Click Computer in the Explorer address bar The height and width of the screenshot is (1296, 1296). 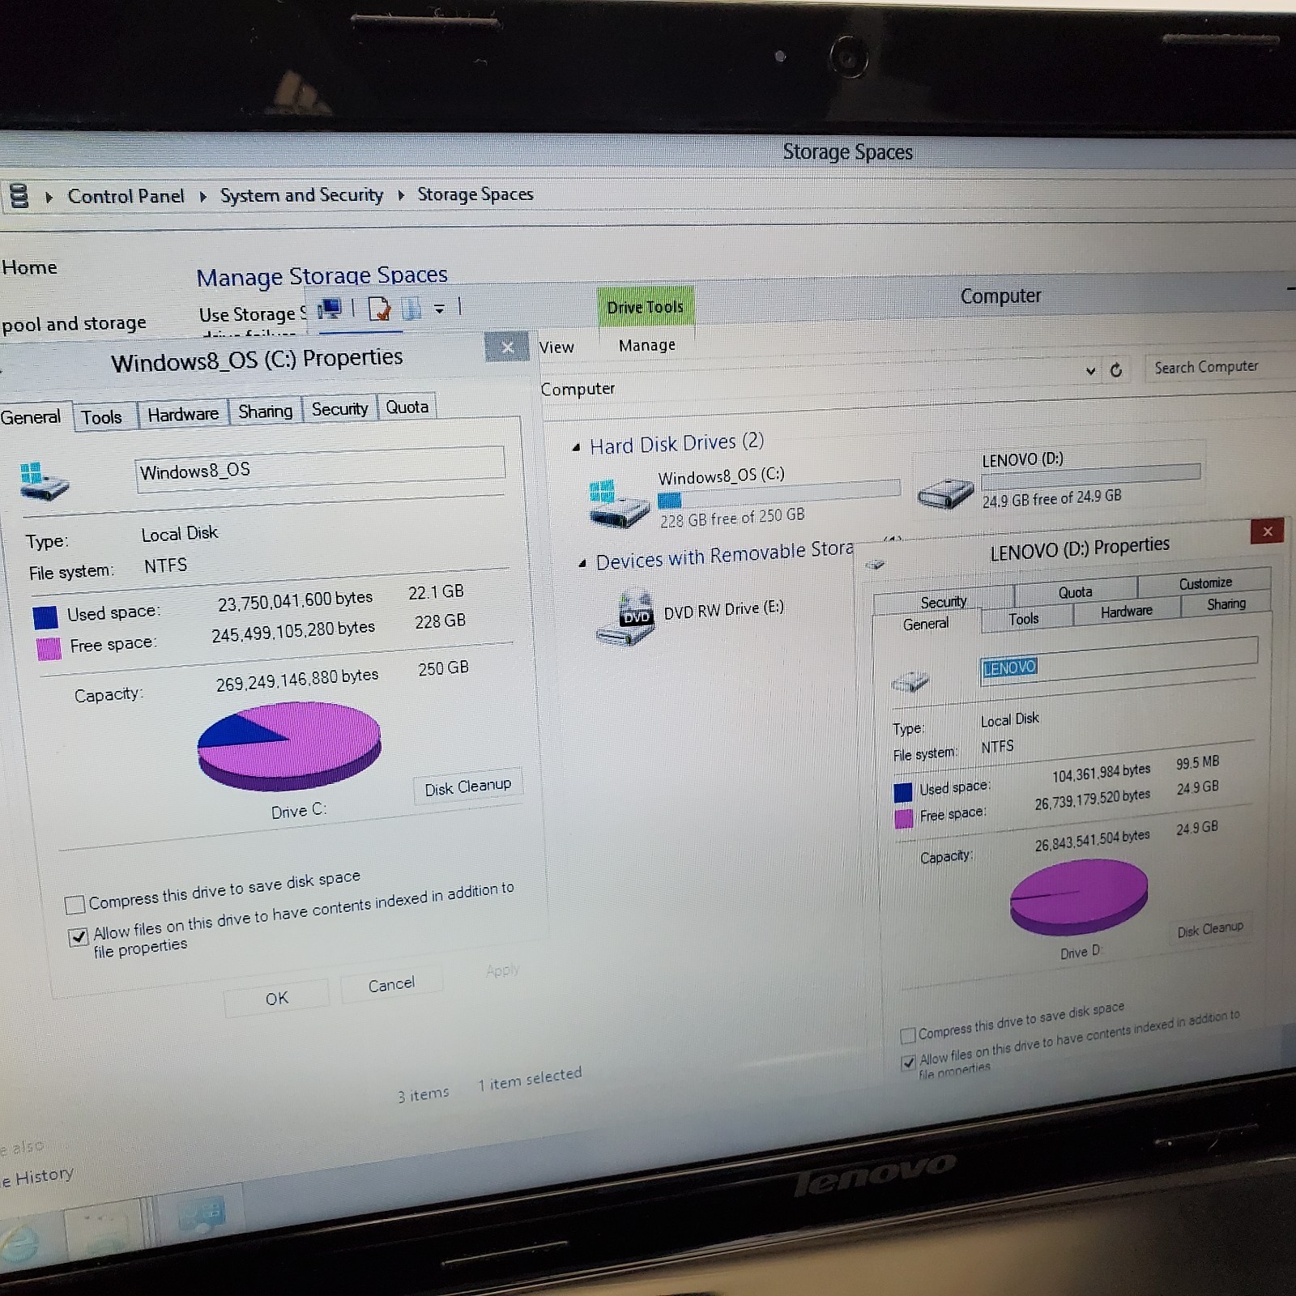(578, 390)
